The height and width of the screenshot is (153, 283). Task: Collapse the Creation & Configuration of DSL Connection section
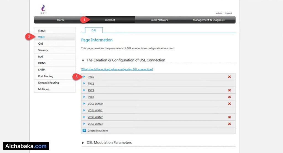point(83,60)
